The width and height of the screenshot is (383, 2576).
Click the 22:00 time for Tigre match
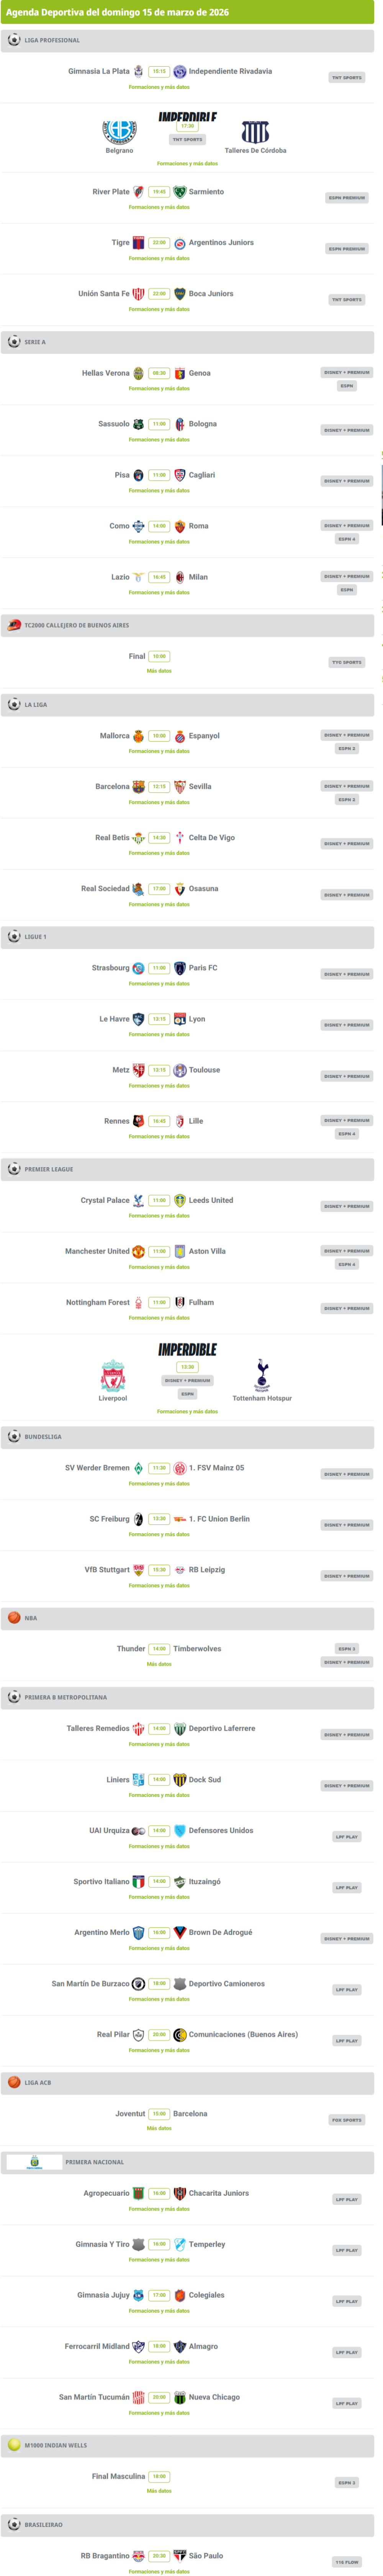pos(159,243)
